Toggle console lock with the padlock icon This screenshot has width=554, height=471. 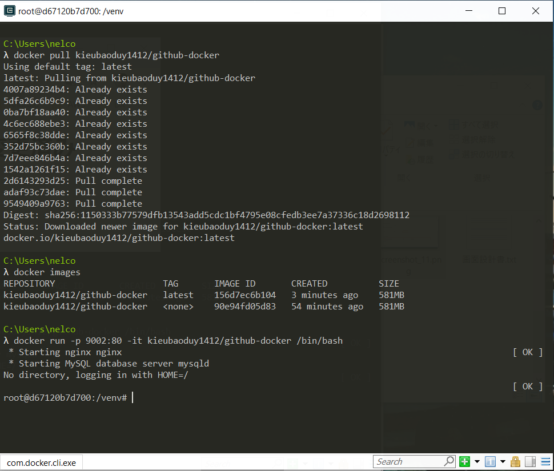tap(515, 461)
